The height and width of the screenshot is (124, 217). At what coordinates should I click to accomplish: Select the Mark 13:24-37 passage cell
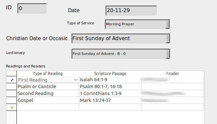point(110,100)
